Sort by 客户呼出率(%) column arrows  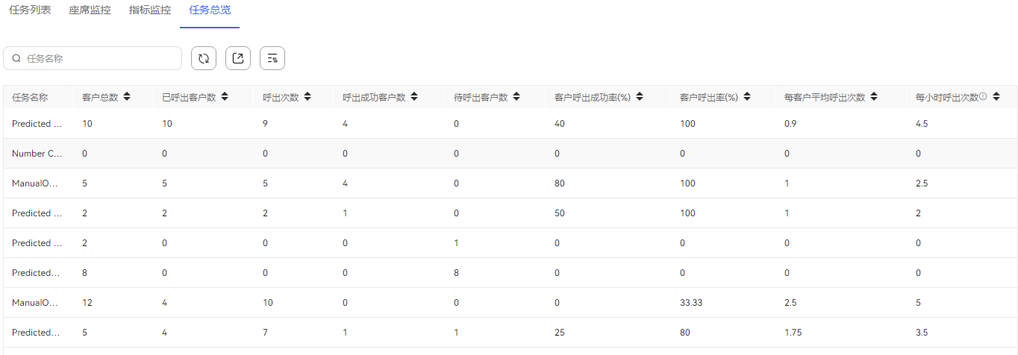pyautogui.click(x=746, y=96)
